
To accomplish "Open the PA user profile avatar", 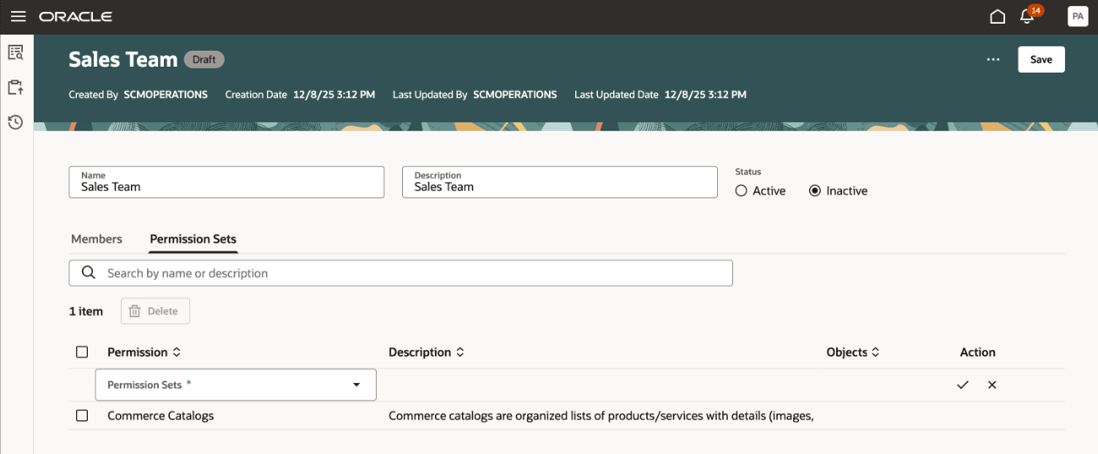I will (1078, 17).
